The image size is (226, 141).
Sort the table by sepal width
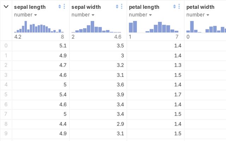point(117,7)
